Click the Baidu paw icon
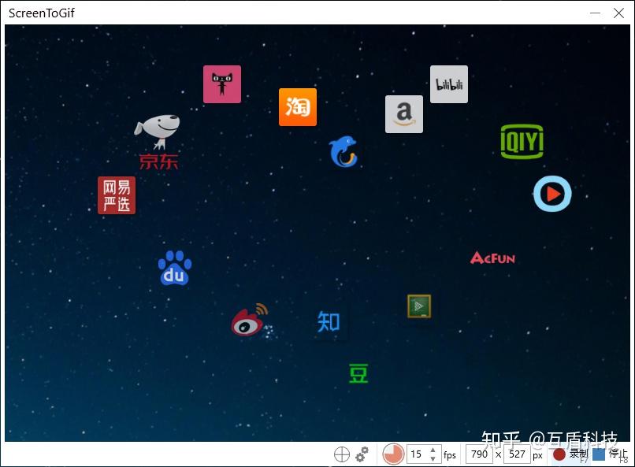This screenshot has height=467, width=635. tap(175, 268)
